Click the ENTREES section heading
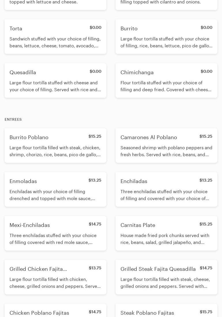This screenshot has width=222, height=317. (x=13, y=120)
